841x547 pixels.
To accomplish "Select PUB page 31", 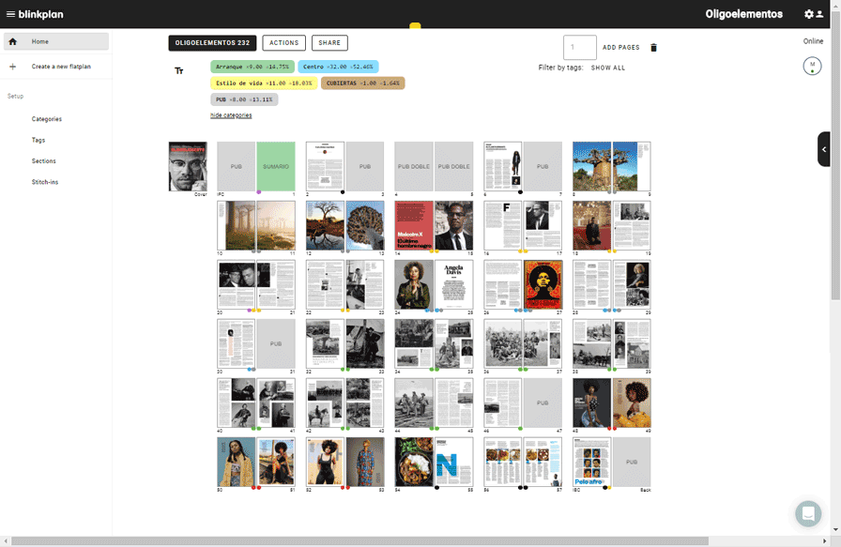I will click(x=276, y=343).
